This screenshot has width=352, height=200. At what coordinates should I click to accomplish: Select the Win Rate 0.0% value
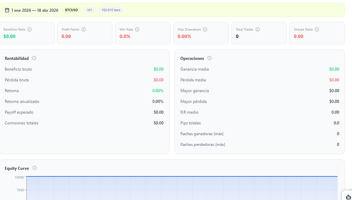point(125,36)
